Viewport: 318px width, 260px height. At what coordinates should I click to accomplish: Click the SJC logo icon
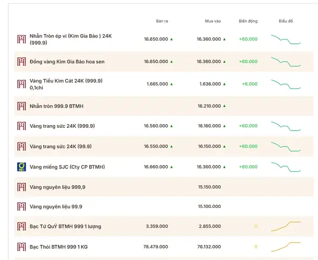[22, 167]
